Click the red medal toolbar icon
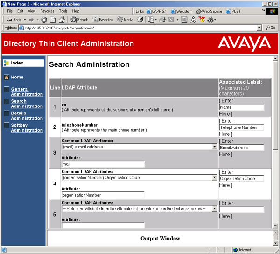Image resolution: width=280 pixels, height=254 pixels. pos(202,20)
